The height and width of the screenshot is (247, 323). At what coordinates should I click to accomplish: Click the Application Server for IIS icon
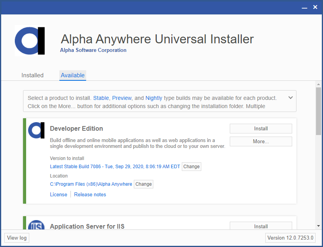coord(36,225)
